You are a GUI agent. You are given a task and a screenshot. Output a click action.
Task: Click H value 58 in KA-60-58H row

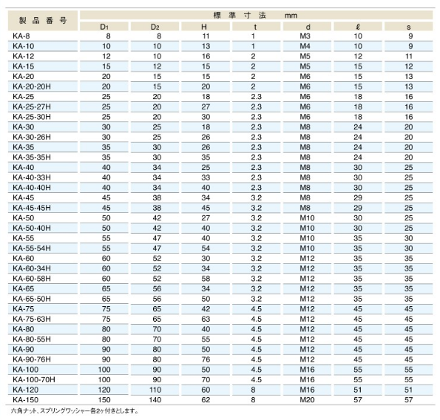click(206, 279)
